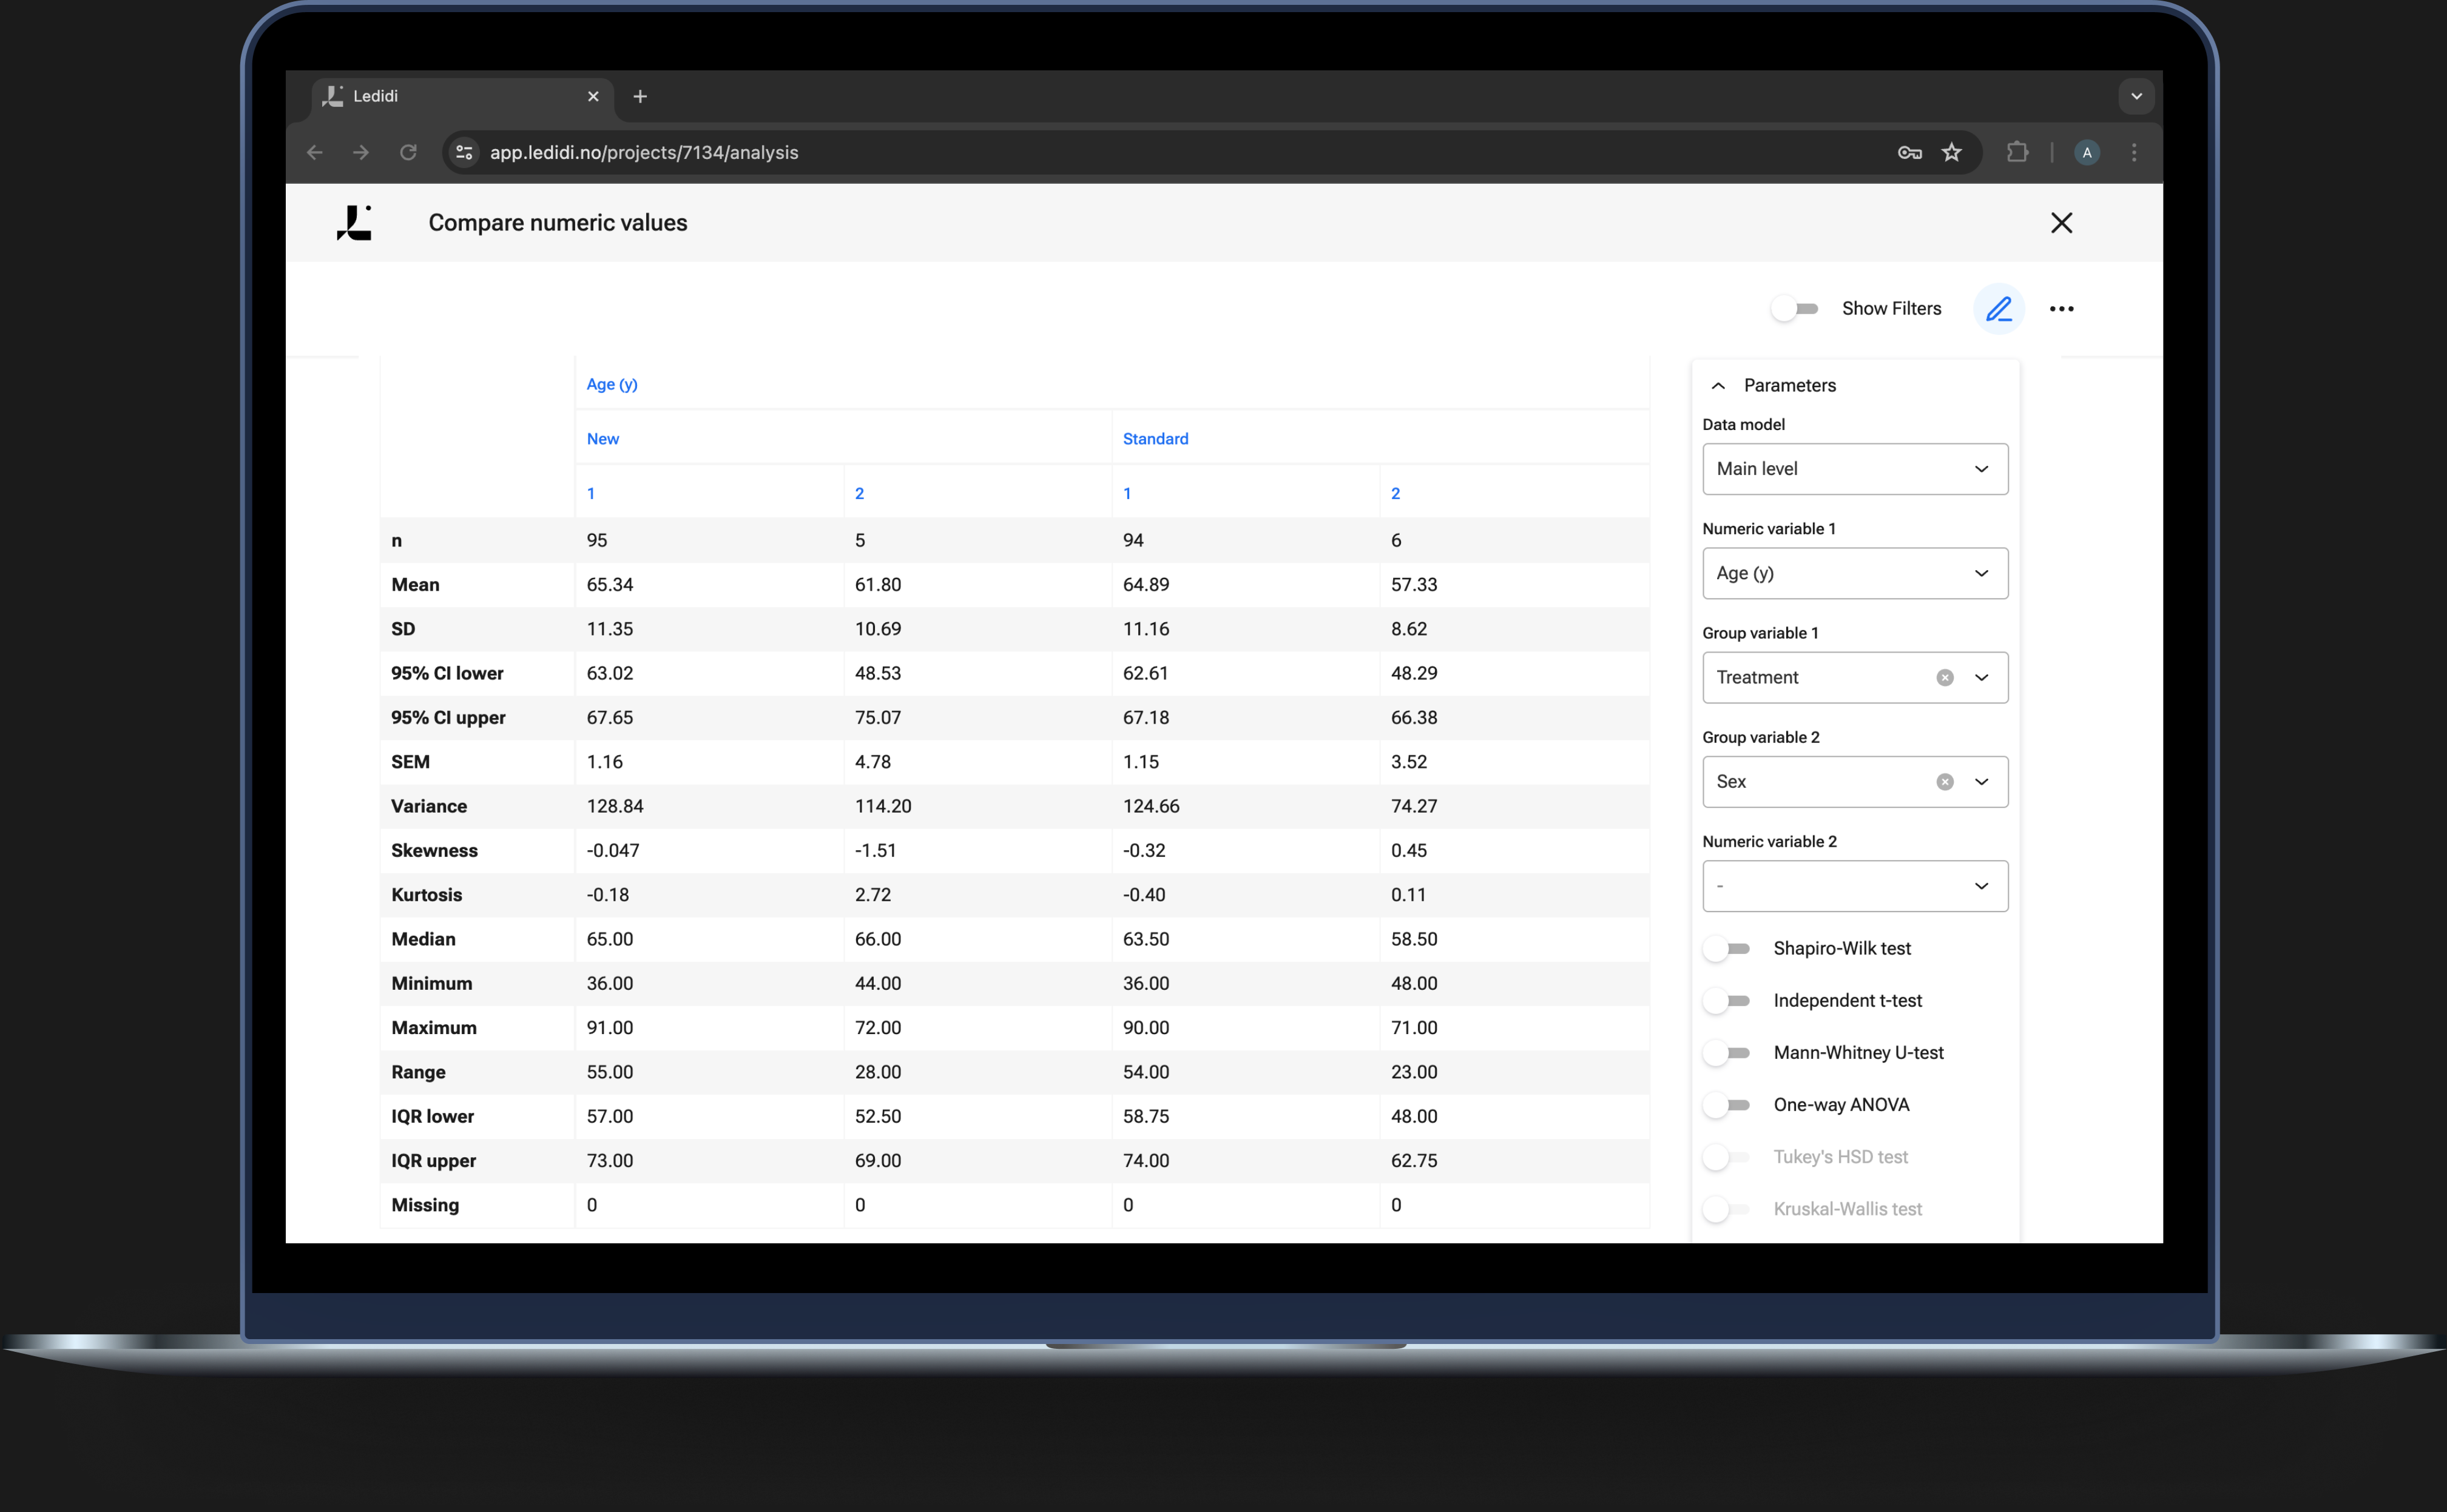Bookmark this page with the star icon

point(1951,152)
